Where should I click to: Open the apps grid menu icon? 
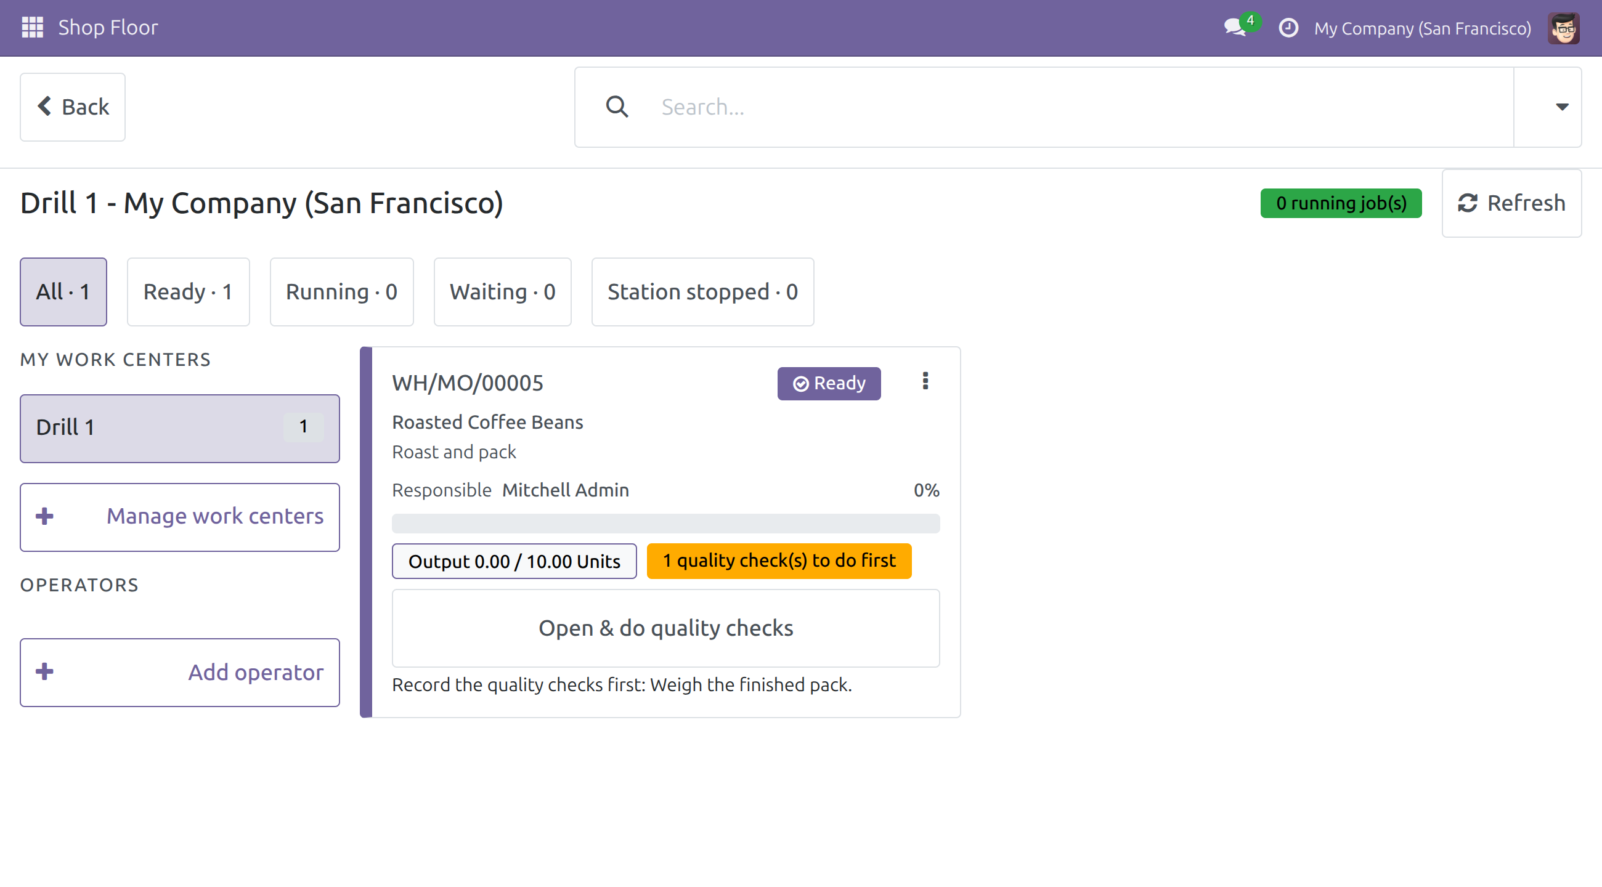[x=32, y=27]
